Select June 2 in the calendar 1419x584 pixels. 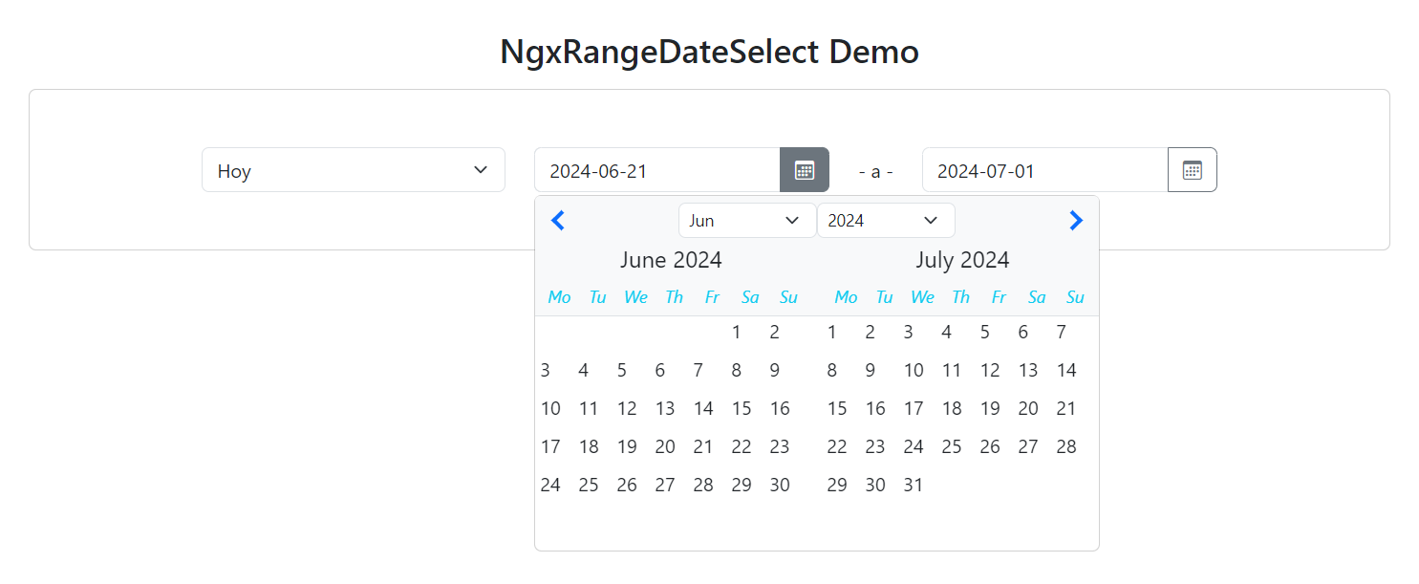point(775,333)
